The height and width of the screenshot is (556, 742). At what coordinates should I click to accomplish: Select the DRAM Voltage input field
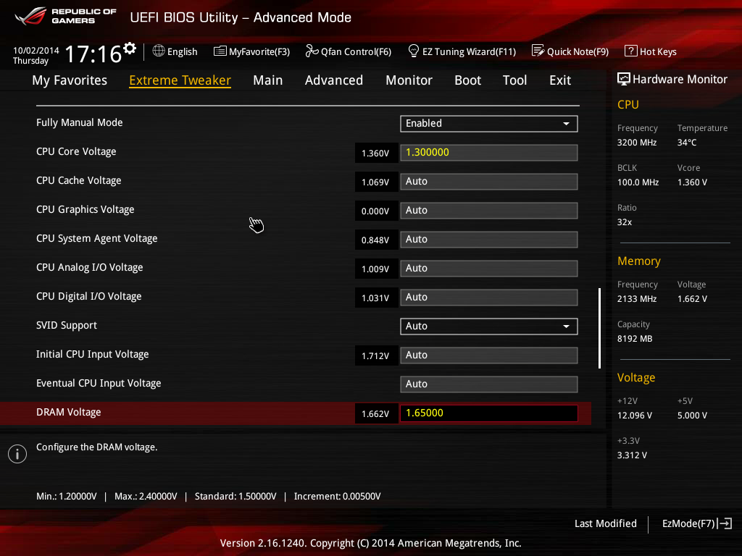[x=488, y=413]
